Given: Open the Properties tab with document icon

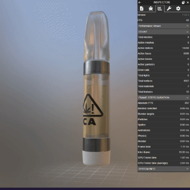Looking at the screenshot, I should point(142,8).
